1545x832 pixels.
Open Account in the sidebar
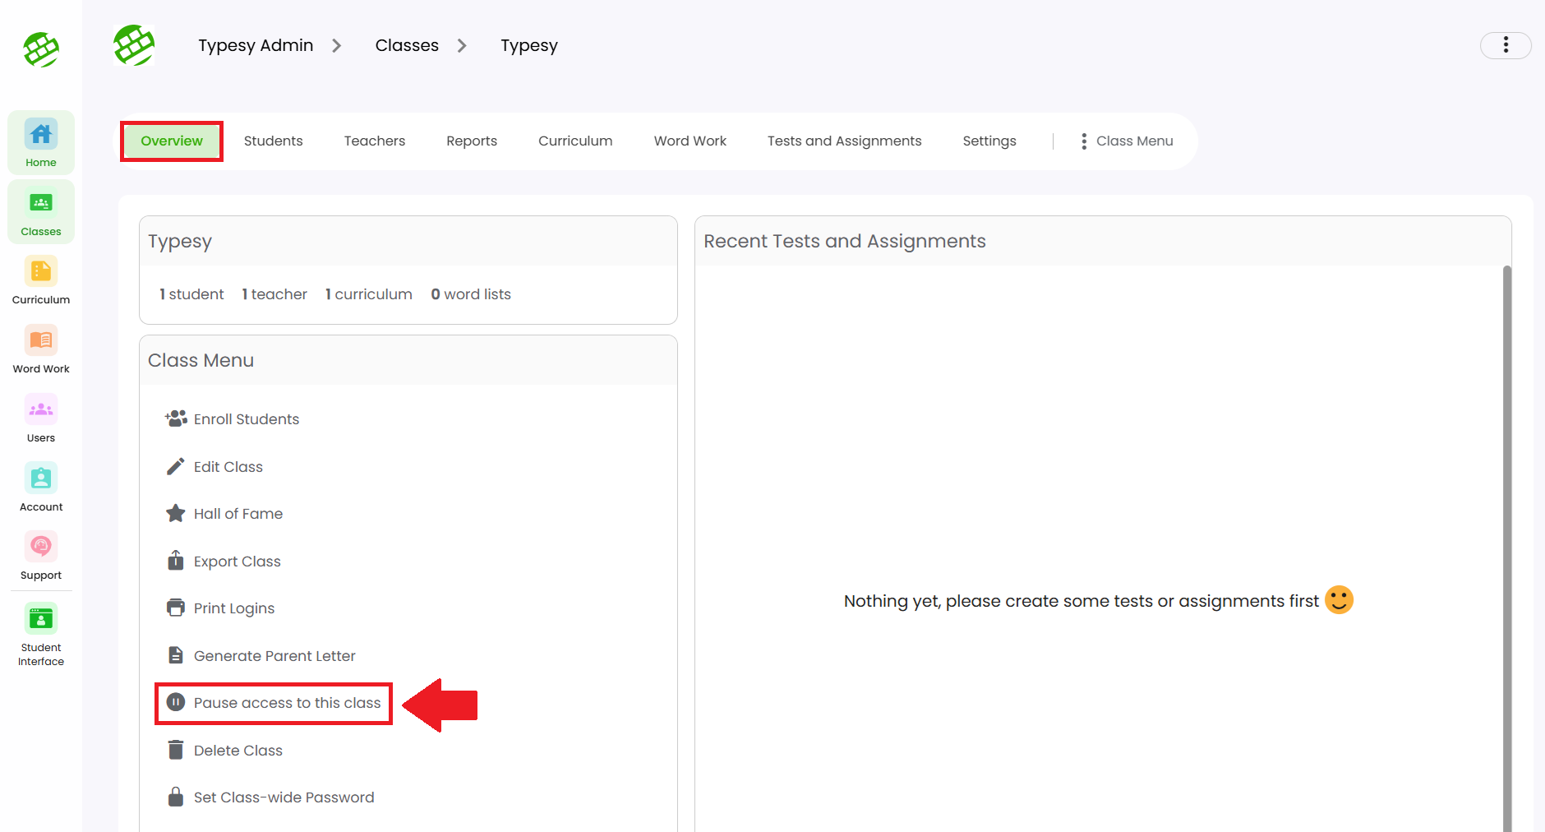pos(41,488)
